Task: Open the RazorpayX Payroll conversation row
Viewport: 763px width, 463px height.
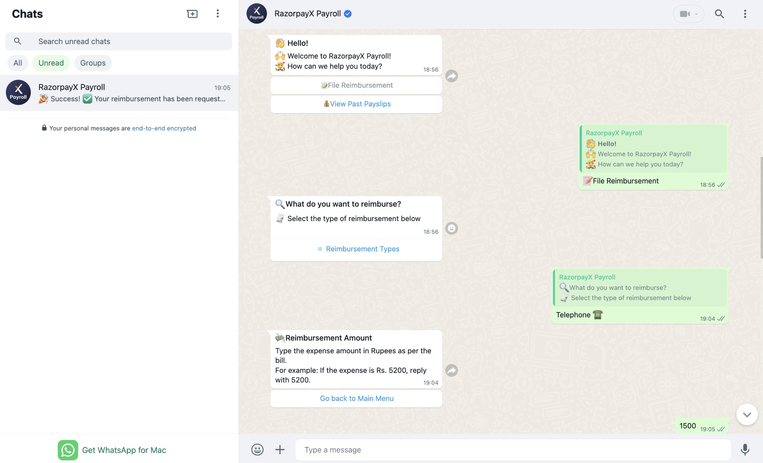Action: pos(119,93)
